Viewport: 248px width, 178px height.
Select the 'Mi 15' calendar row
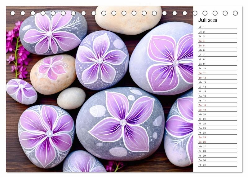click(218, 91)
